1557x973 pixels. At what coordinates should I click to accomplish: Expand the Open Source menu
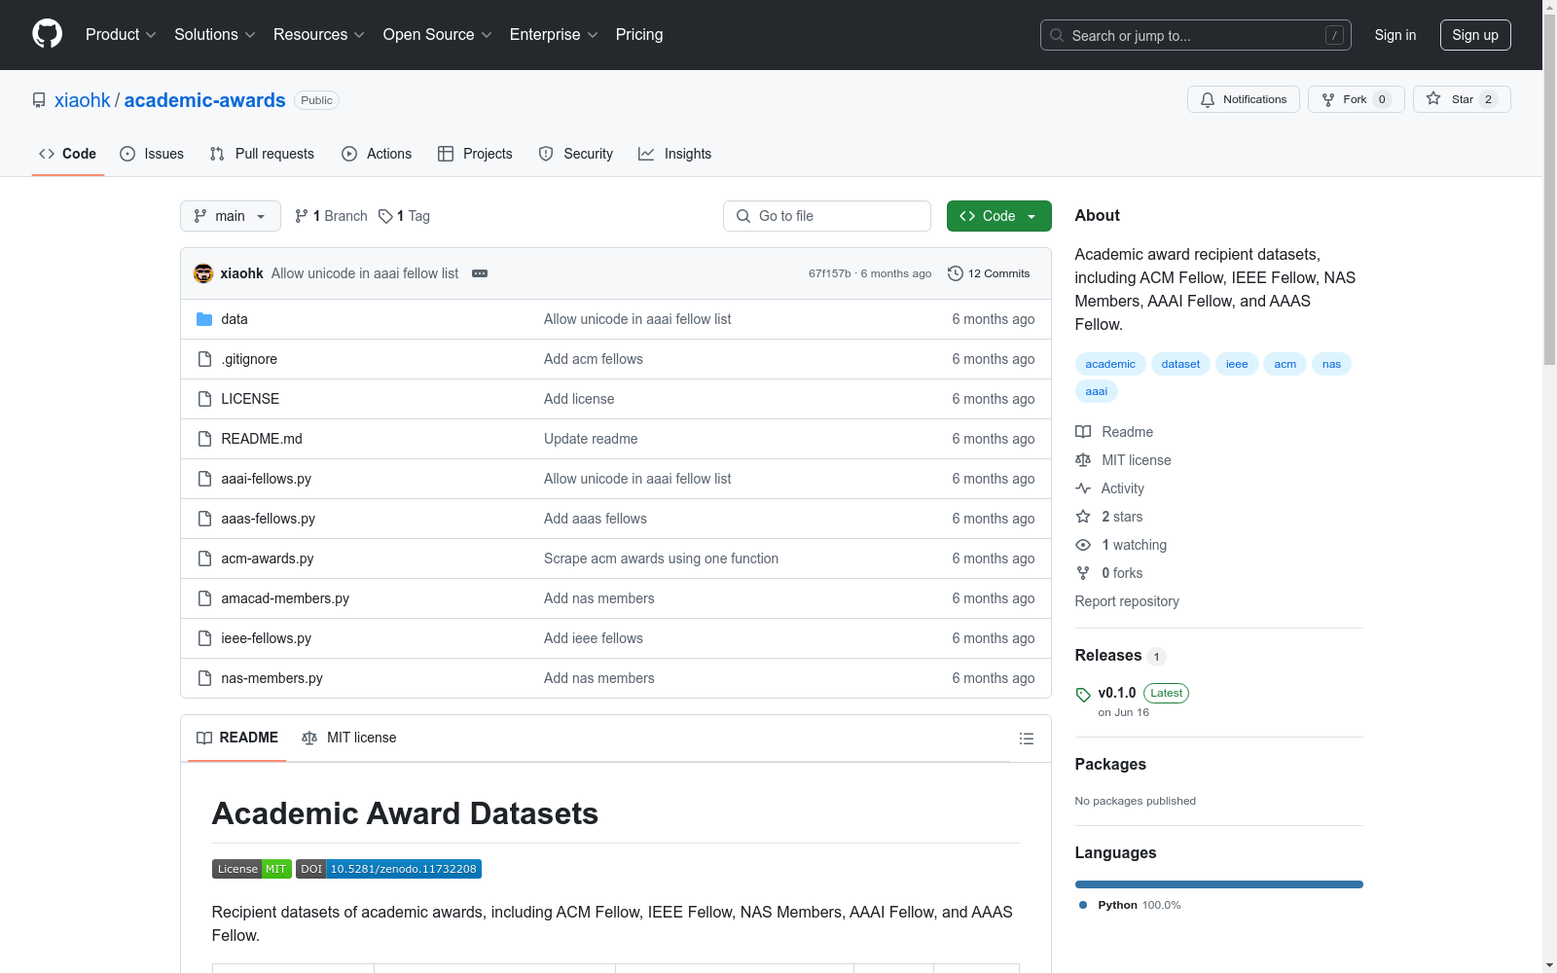tap(438, 35)
